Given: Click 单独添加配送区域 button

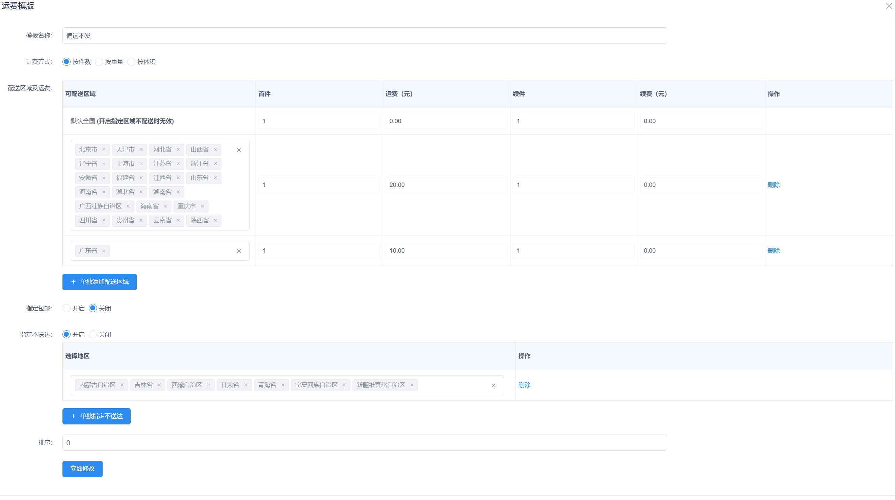Looking at the screenshot, I should pos(99,282).
